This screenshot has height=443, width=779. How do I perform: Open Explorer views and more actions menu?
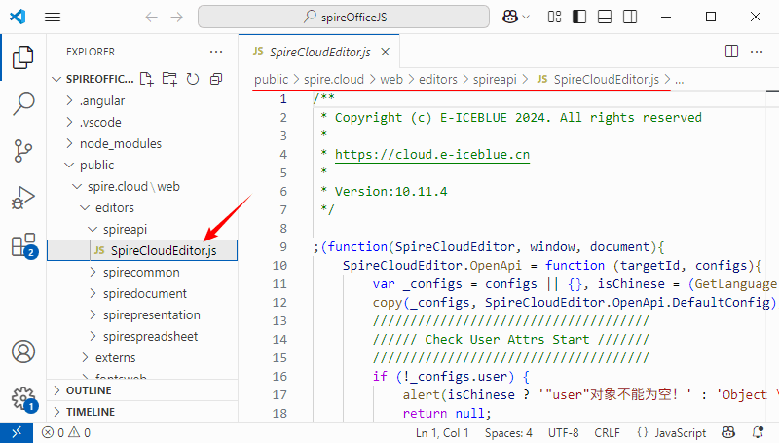pos(216,52)
